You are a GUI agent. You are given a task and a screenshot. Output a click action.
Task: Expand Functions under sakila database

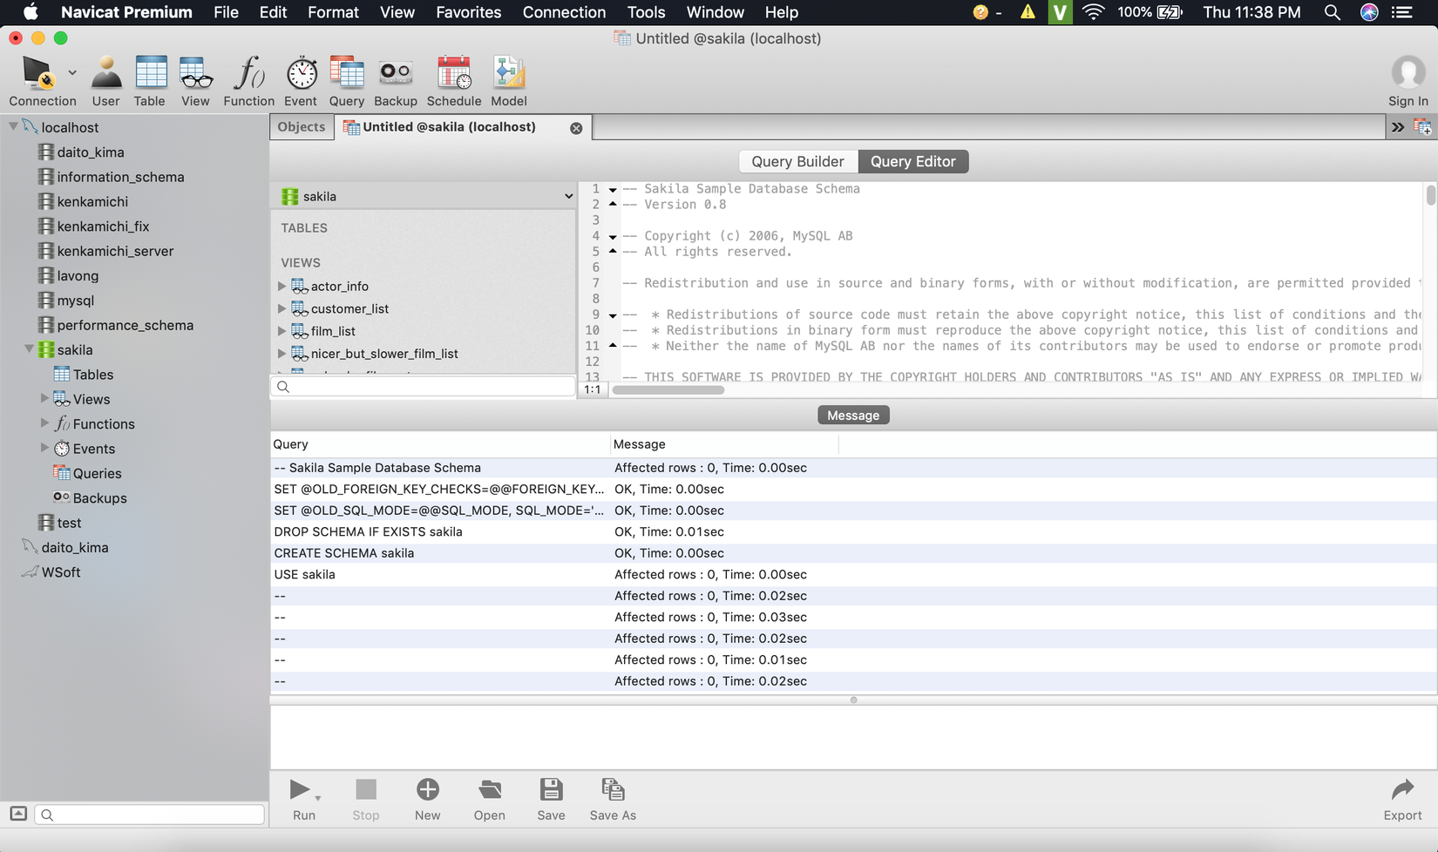pos(44,423)
